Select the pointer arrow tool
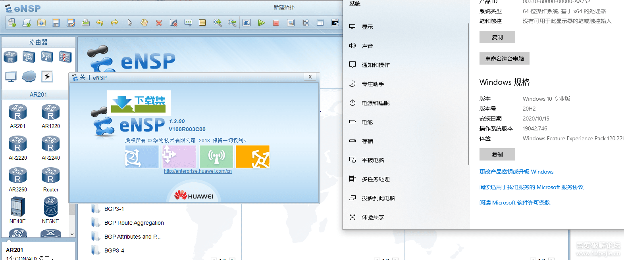The width and height of the screenshot is (624, 260). (x=130, y=23)
